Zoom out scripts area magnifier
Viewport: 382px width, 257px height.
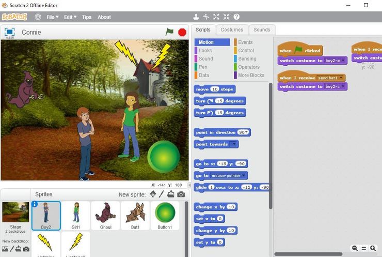point(355,248)
